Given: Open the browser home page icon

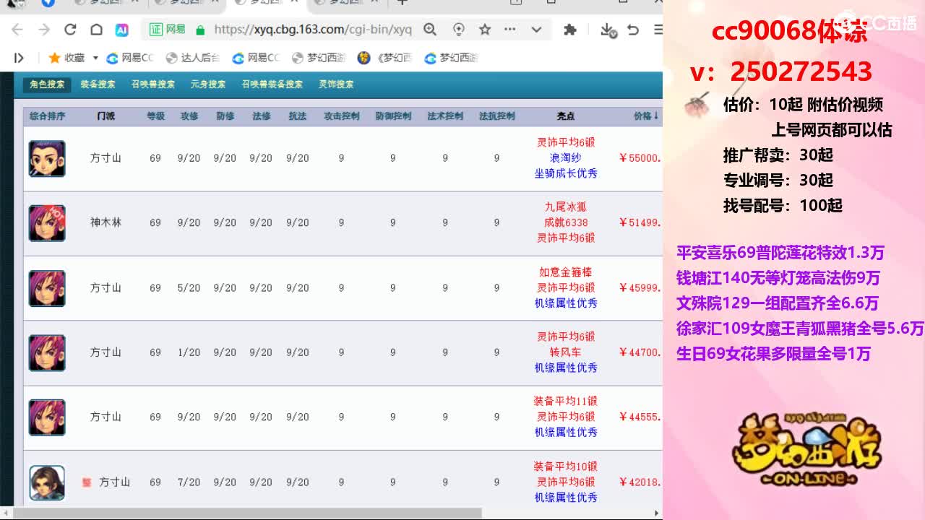Looking at the screenshot, I should (96, 30).
